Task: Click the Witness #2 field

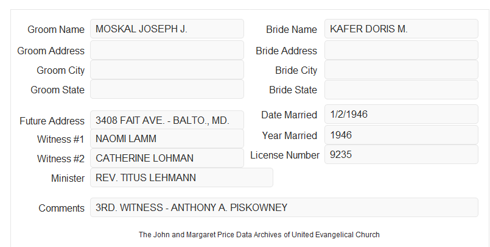Action: pyautogui.click(x=167, y=158)
